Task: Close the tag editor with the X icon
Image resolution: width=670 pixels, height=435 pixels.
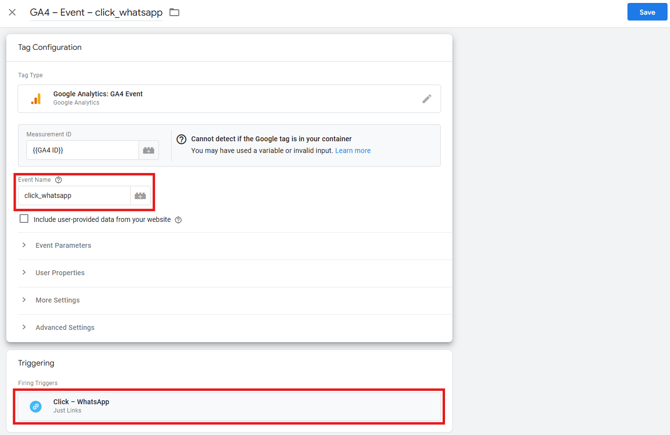Action: point(12,12)
